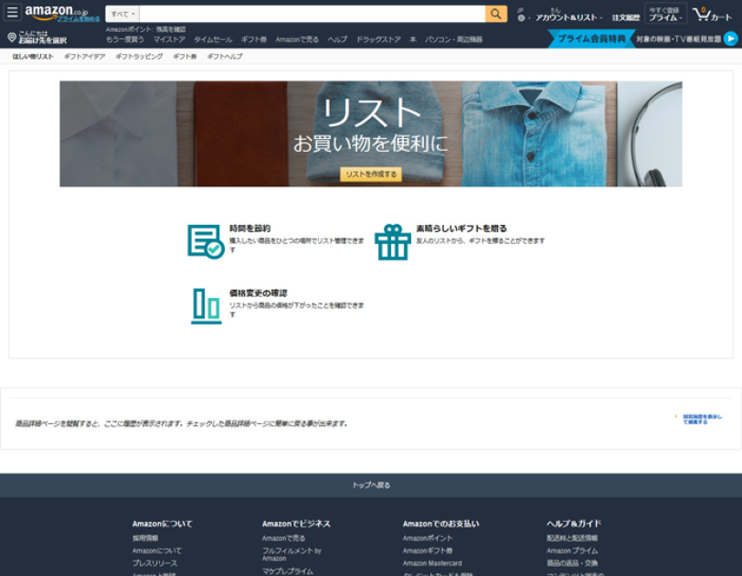The image size is (742, 576).
Task: Submit search with the magnifier button
Action: click(496, 15)
